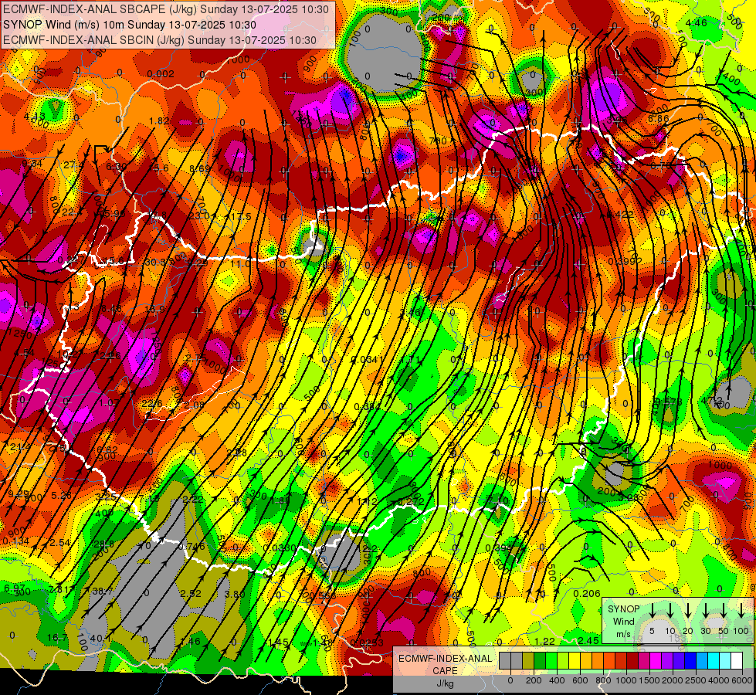Click the 0.002 value on the map

point(161,74)
